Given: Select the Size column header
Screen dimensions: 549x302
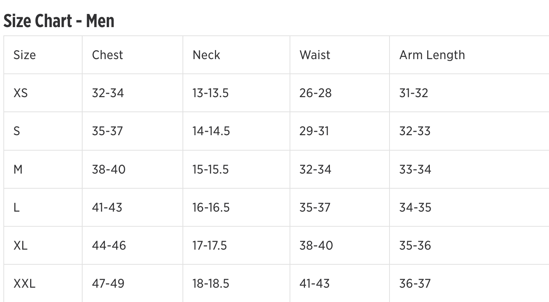Looking at the screenshot, I should (x=25, y=55).
